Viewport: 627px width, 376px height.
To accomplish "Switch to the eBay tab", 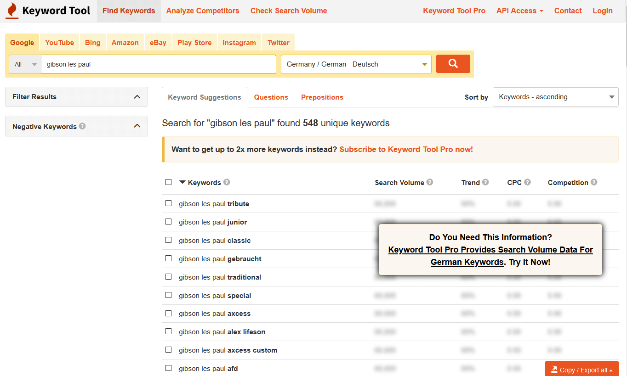I will click(158, 42).
